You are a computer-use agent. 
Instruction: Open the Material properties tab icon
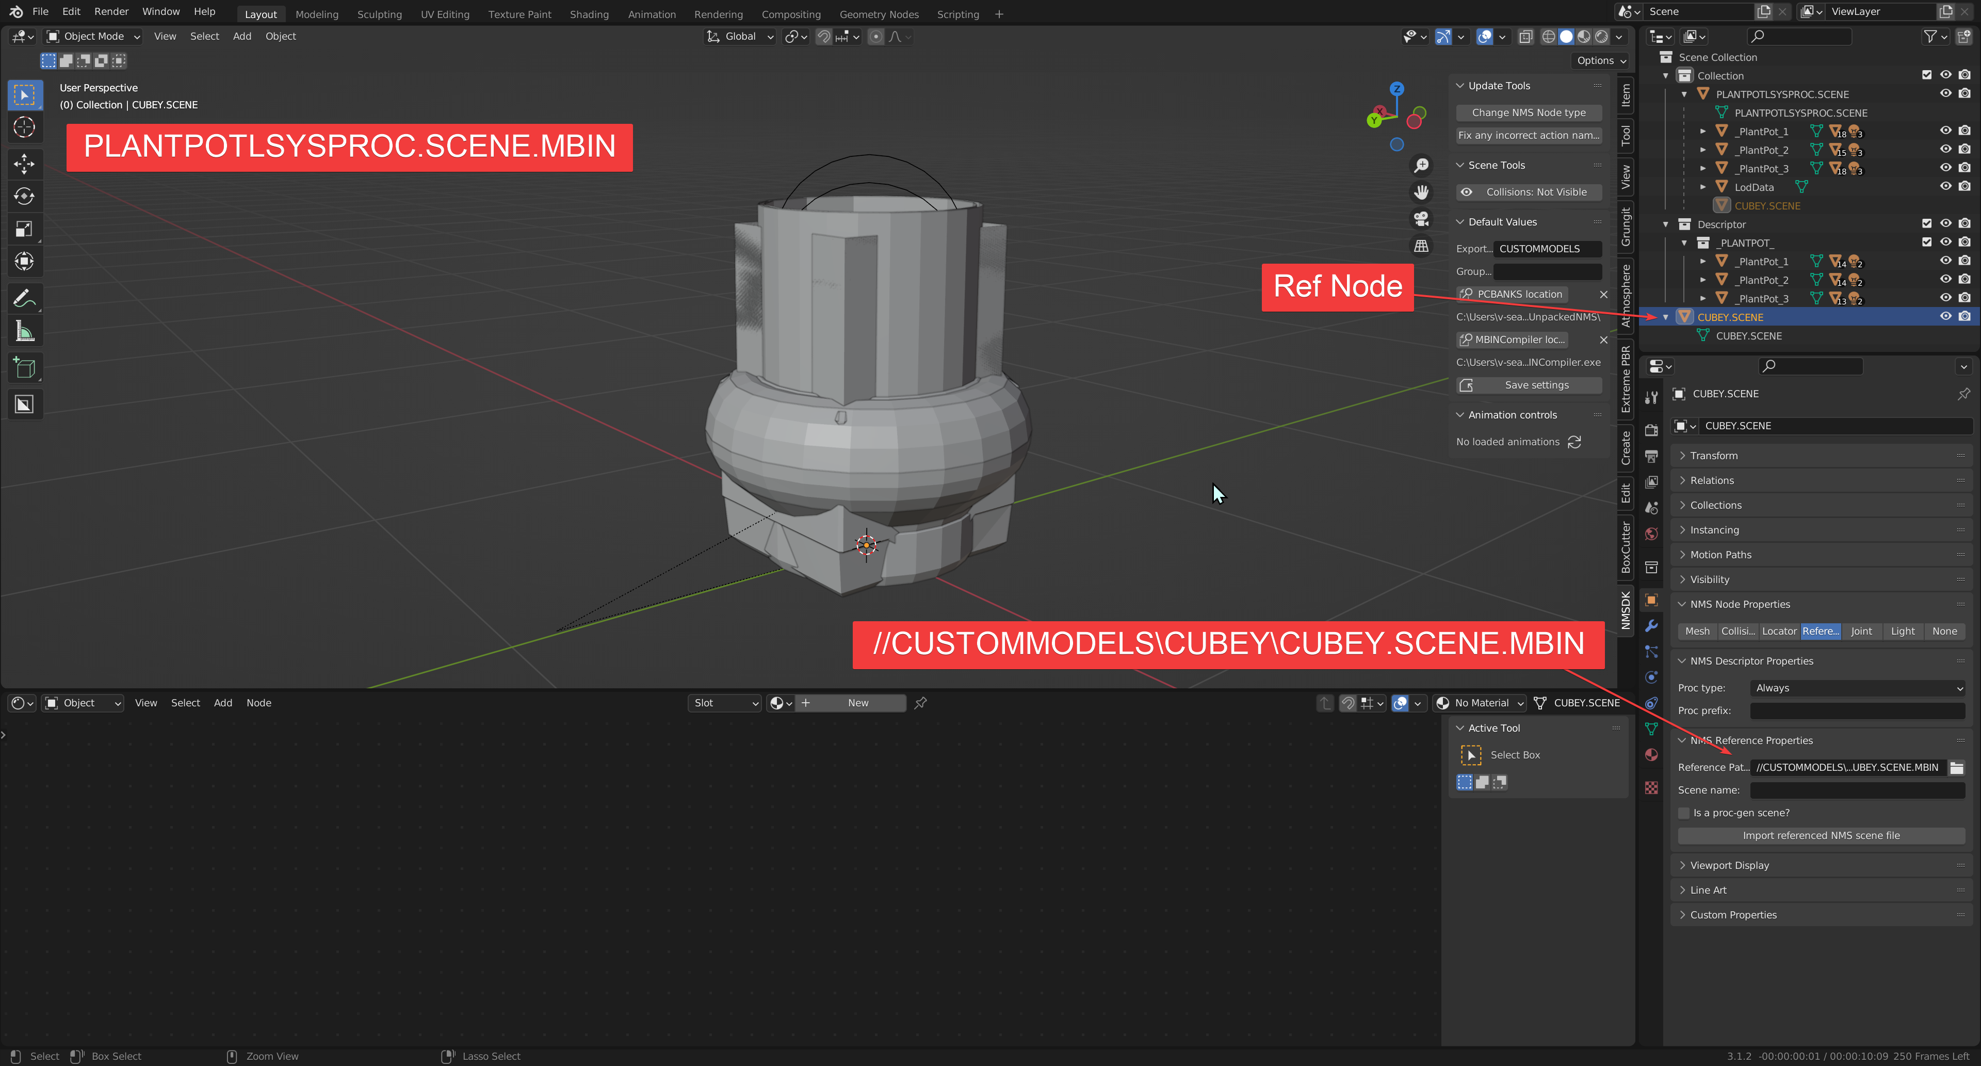1651,754
